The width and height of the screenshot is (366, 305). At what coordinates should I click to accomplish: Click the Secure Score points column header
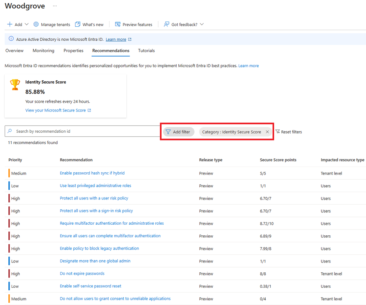278,160
